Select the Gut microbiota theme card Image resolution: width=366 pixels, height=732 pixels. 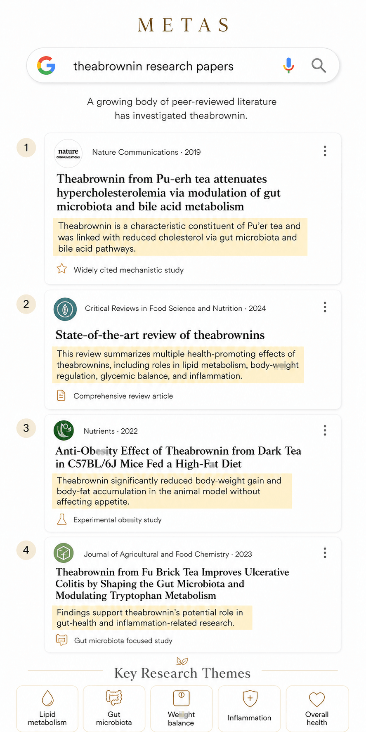114,708
